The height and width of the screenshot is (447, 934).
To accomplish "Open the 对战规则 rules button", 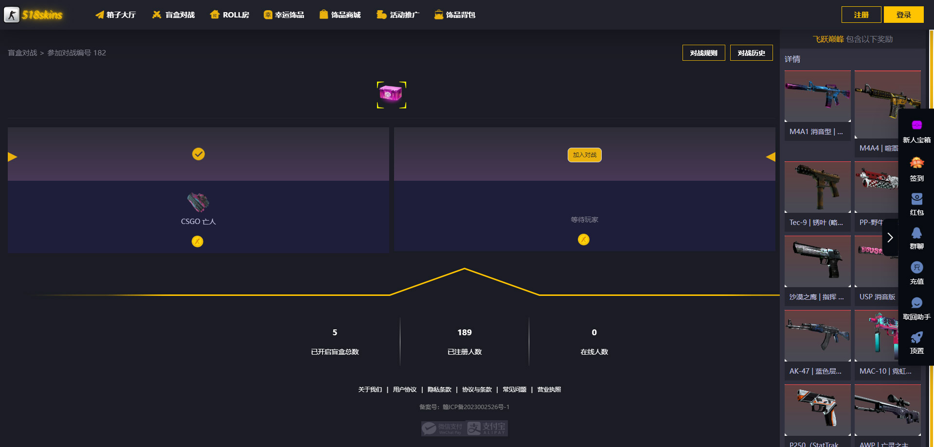I will [703, 52].
